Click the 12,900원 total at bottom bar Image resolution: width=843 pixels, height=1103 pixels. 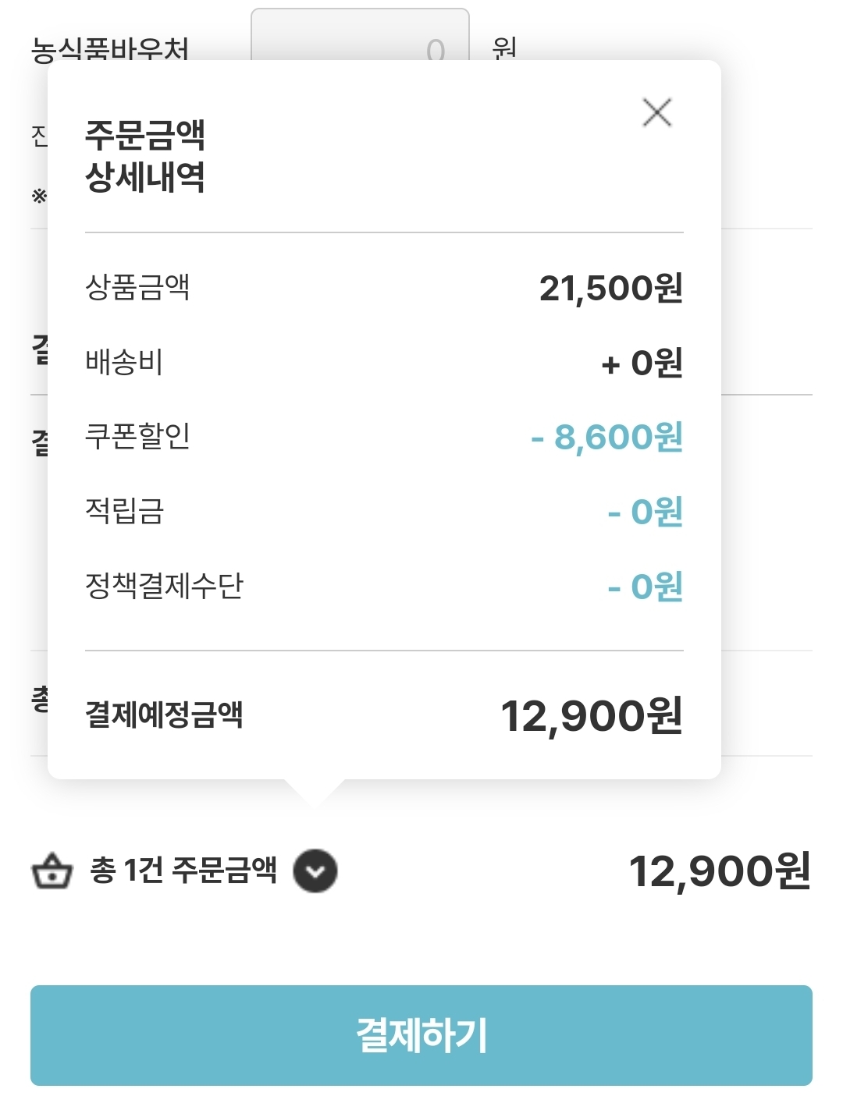tap(720, 871)
